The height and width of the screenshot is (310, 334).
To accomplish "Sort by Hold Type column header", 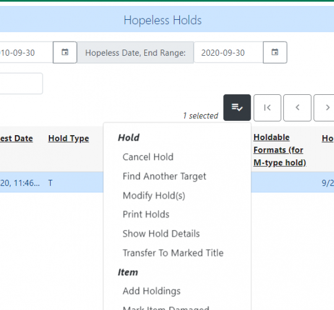I will pyautogui.click(x=69, y=138).
